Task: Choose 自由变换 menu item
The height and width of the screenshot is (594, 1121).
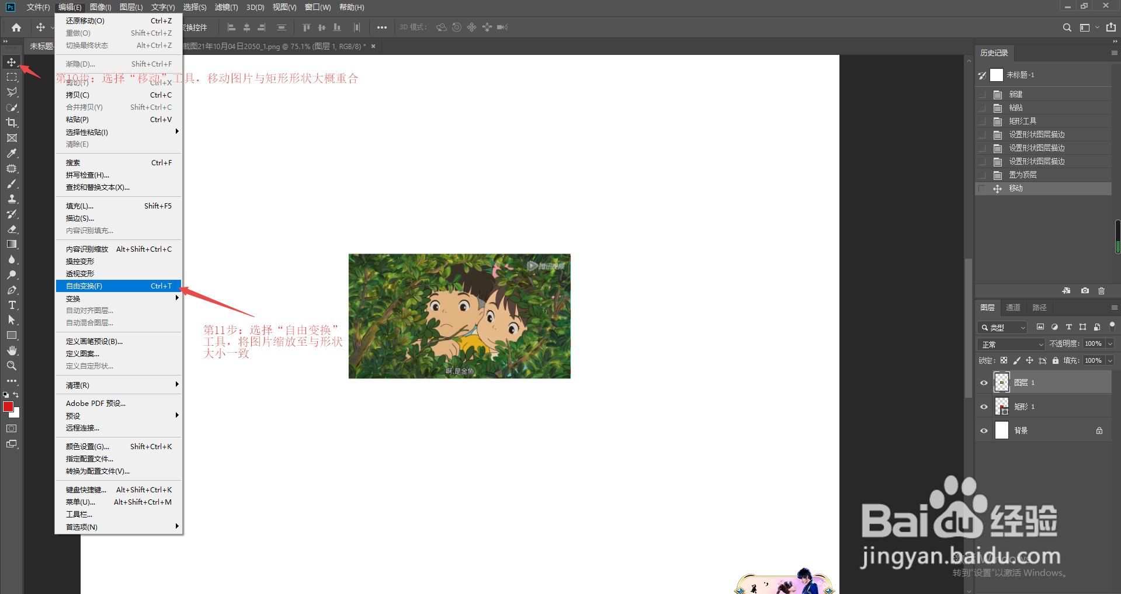Action: click(x=119, y=286)
